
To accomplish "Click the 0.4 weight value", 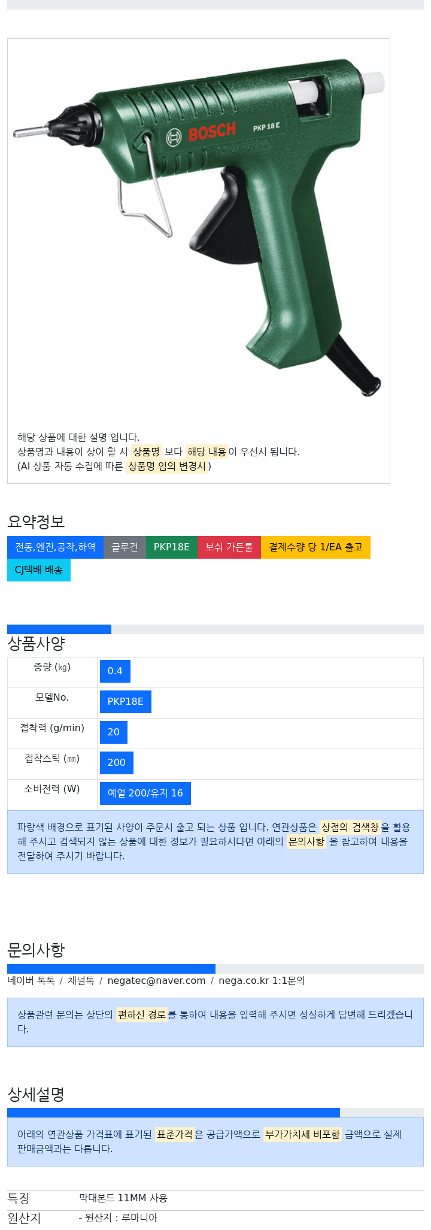I will 115,671.
